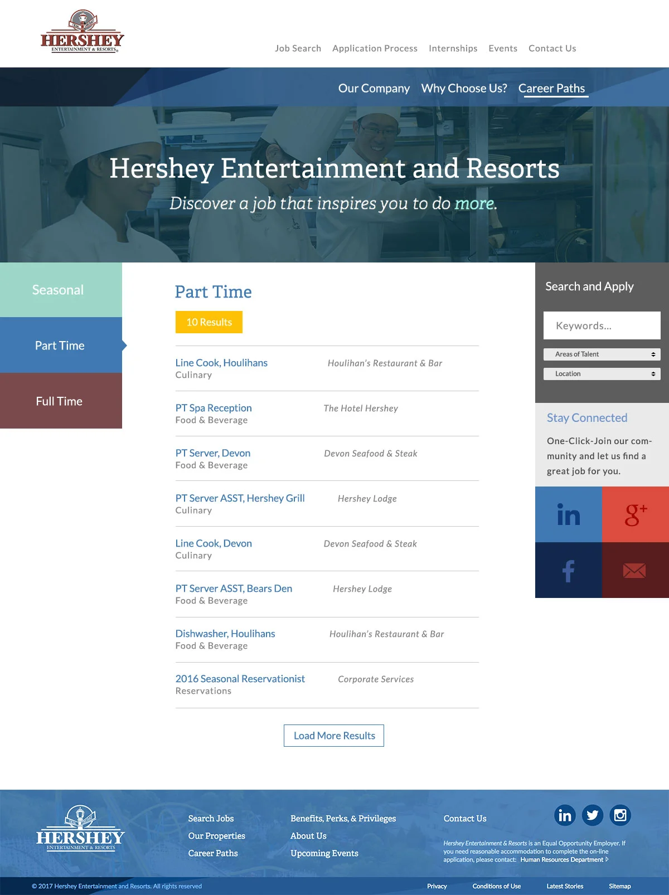Click the About Us footer link
The width and height of the screenshot is (669, 895).
pos(308,836)
